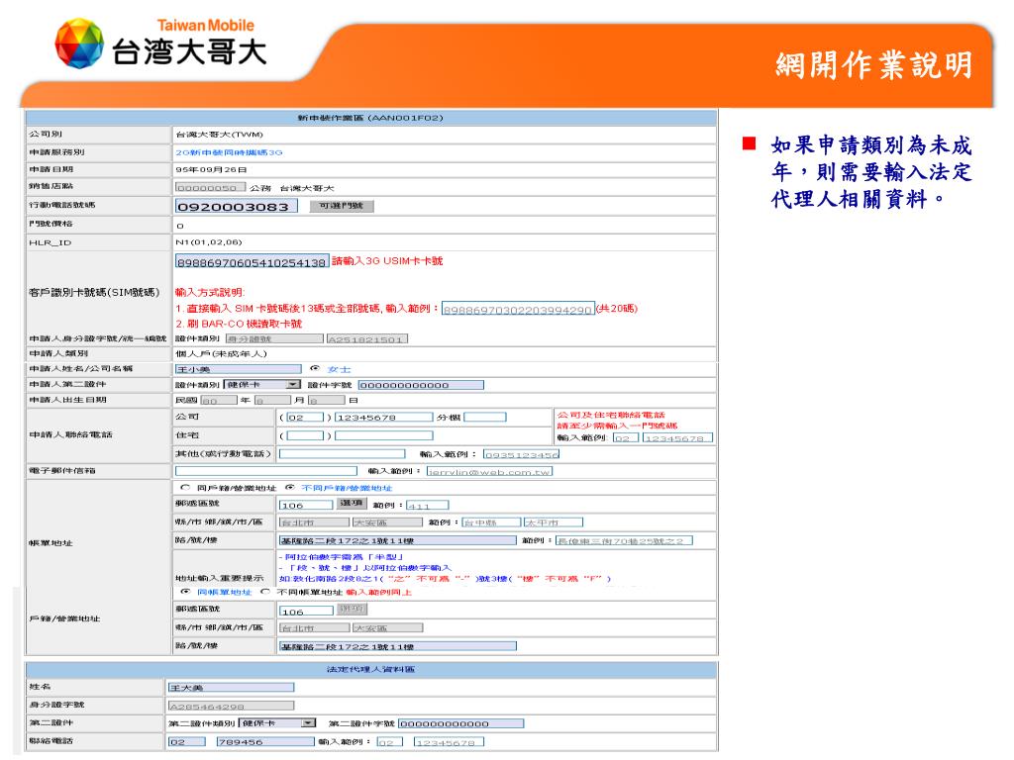Select the 不同戶籍/營業地址 radio option

290,487
